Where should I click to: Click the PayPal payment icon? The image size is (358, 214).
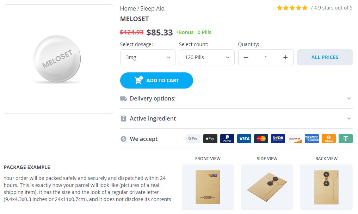227,138
